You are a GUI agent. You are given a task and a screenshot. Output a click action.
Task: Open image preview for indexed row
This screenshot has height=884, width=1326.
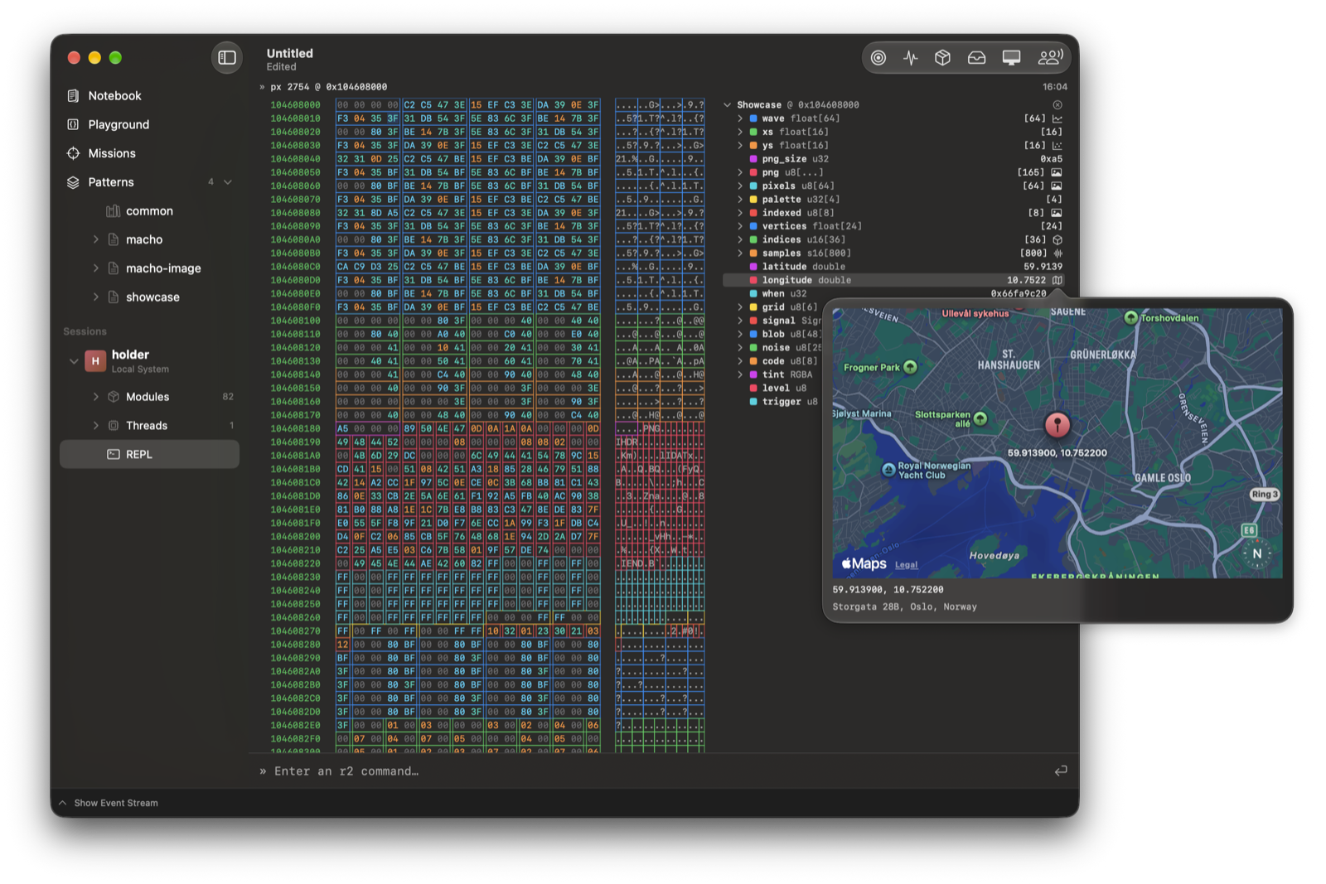click(x=1057, y=213)
